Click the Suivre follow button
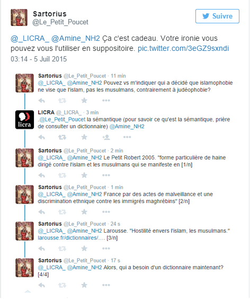This screenshot has width=250, height=299. click(217, 16)
